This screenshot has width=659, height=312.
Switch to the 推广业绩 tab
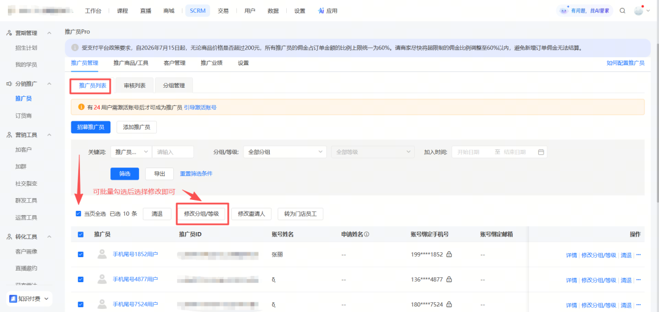pyautogui.click(x=211, y=63)
